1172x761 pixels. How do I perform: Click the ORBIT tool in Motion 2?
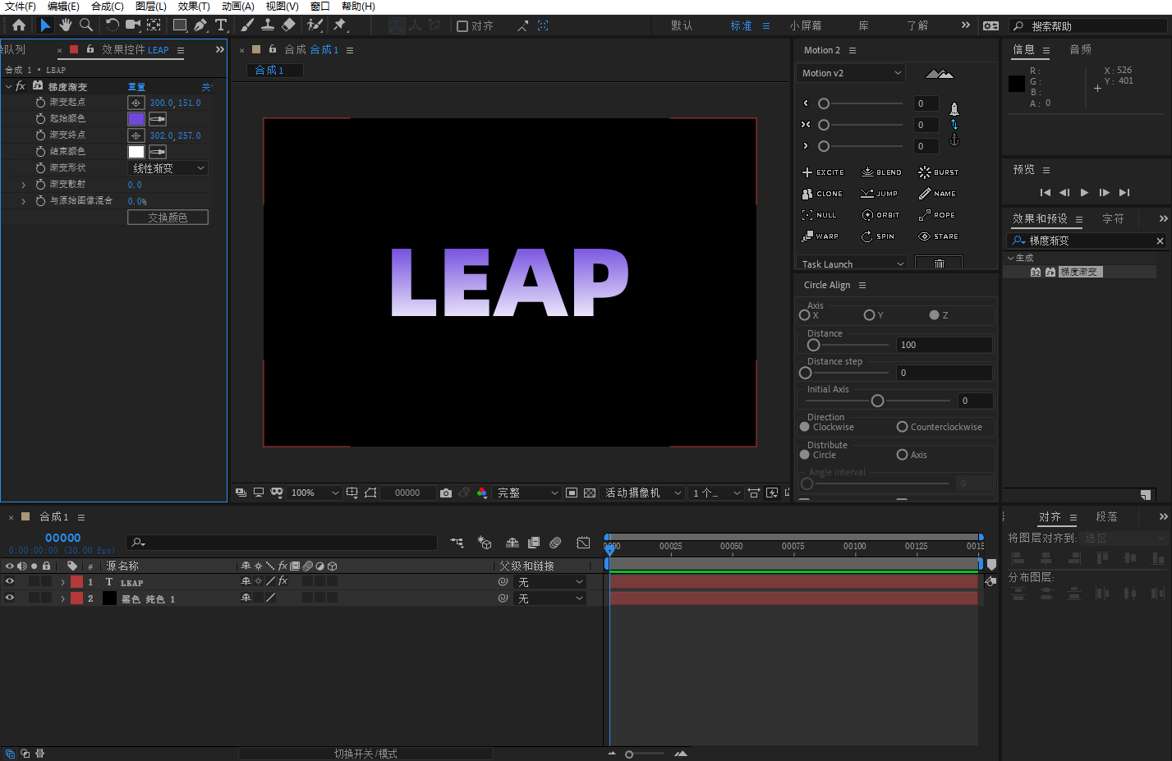[x=880, y=215]
